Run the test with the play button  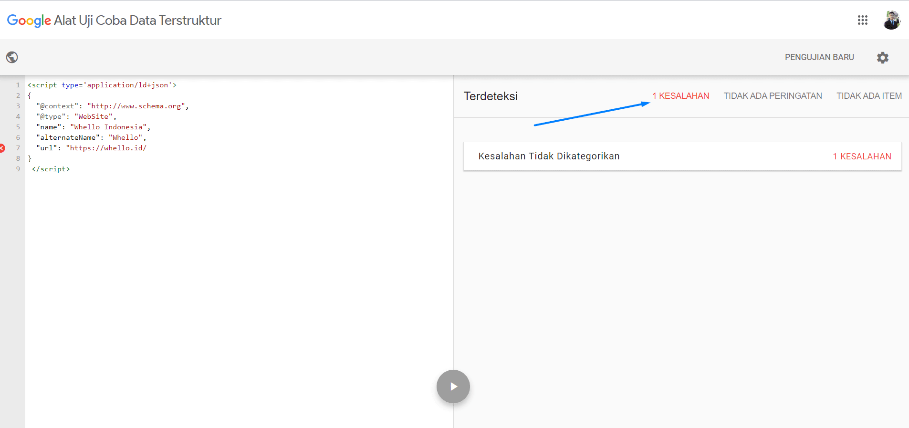(453, 386)
